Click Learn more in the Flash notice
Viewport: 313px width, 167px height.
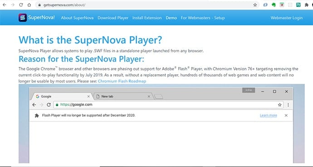point(268,115)
